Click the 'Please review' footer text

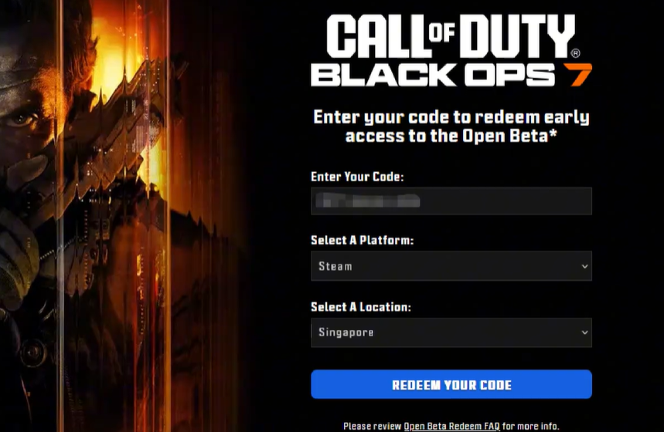pyautogui.click(x=372, y=426)
